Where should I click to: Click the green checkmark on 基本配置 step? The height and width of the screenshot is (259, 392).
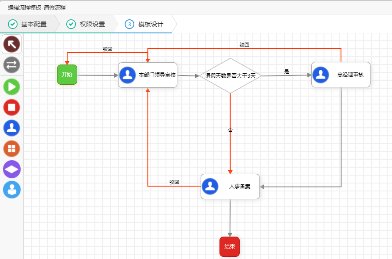pos(12,24)
